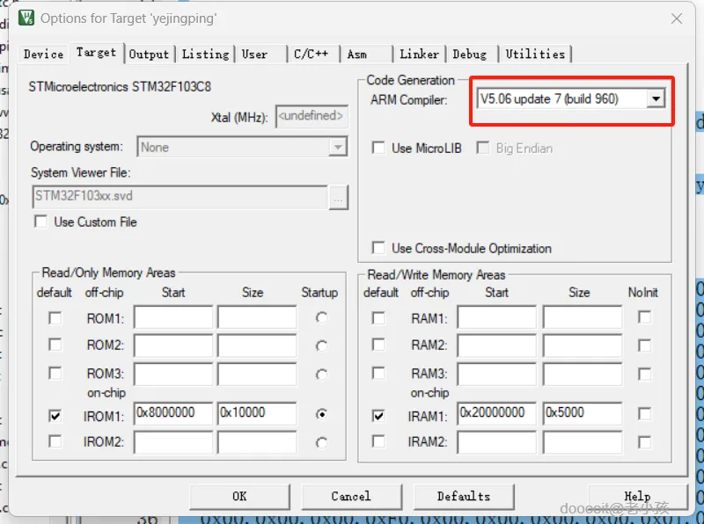This screenshot has width=704, height=524.
Task: Close the Options for Target dialog
Action: tap(676, 18)
